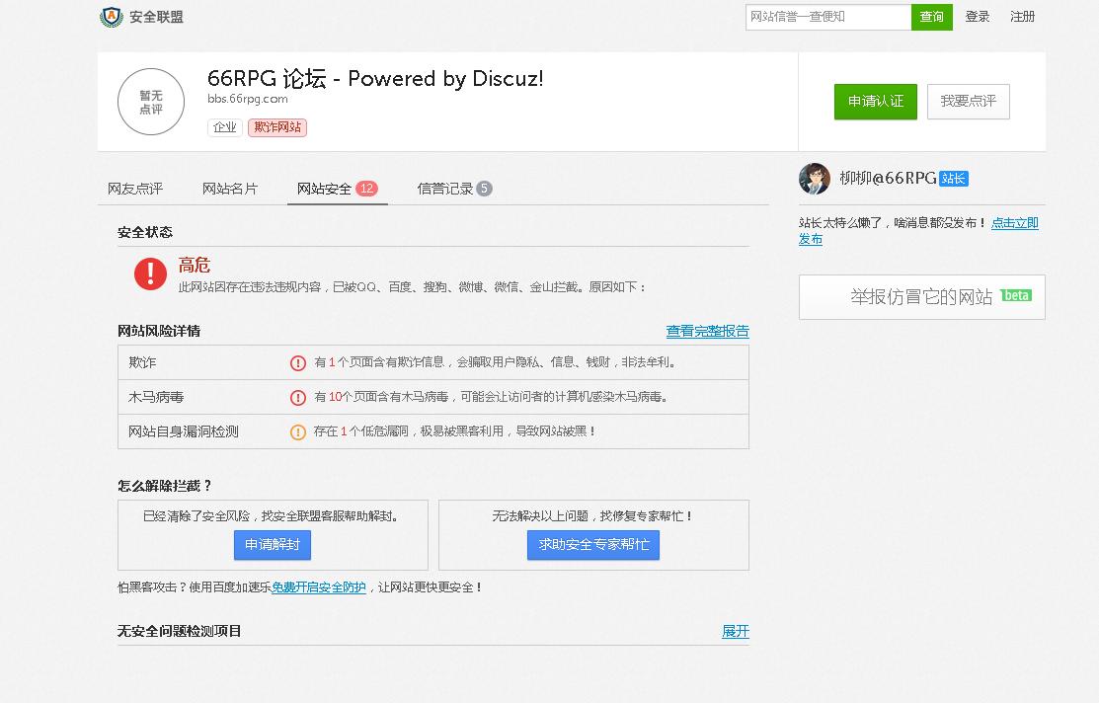Click the 木马病毒 row label
Viewport: 1099px width, 703px height.
point(156,397)
